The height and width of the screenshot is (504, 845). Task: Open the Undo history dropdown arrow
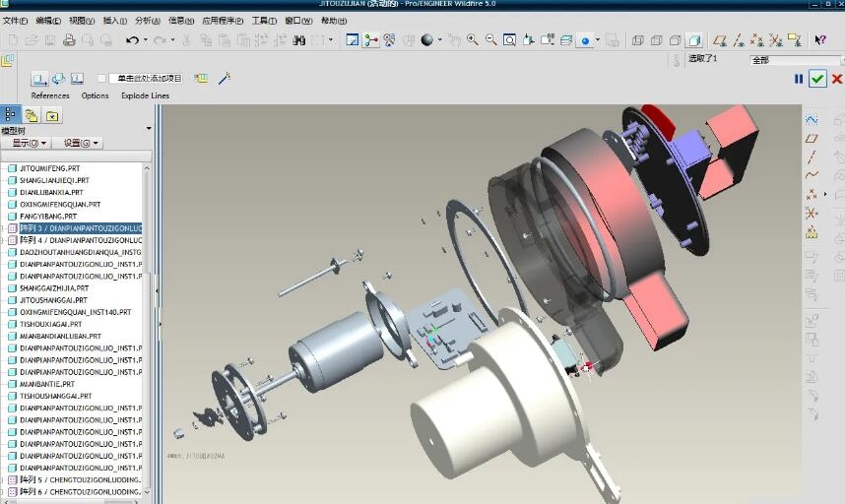coord(146,39)
